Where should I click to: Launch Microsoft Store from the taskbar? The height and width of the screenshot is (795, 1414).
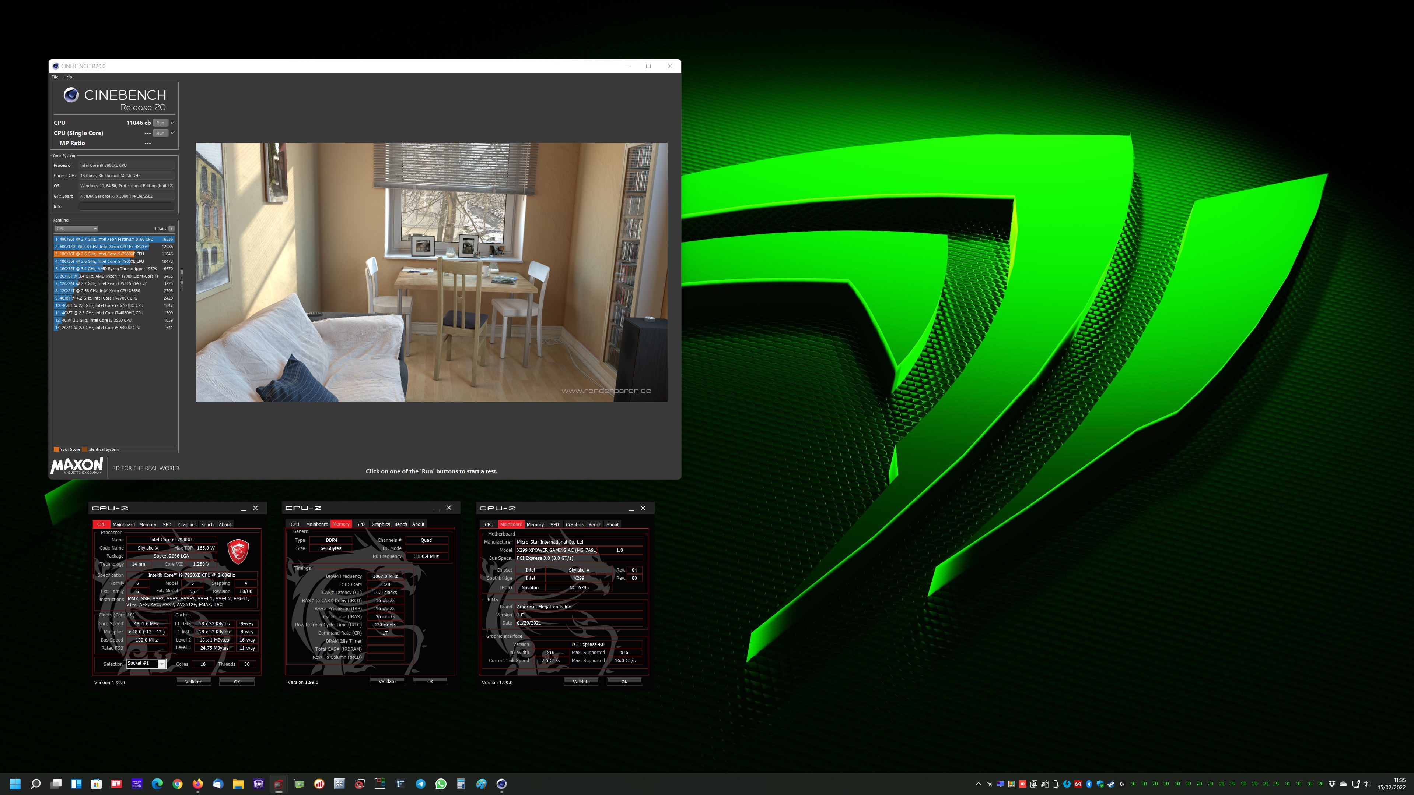coord(96,784)
